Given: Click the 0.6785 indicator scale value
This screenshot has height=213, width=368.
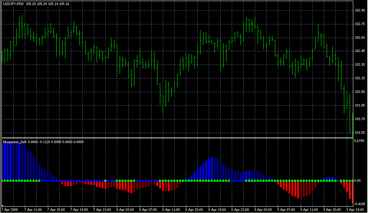Looking at the screenshot, I should [x=360, y=141].
